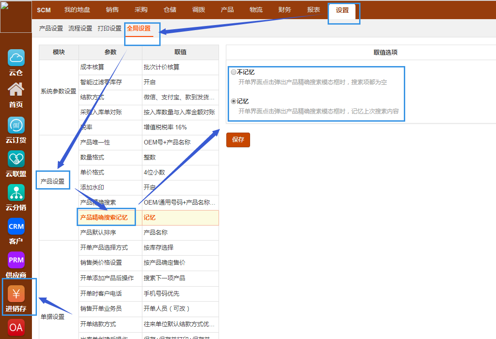Open the 仓储 menu
This screenshot has width=496, height=339.
tap(170, 10)
